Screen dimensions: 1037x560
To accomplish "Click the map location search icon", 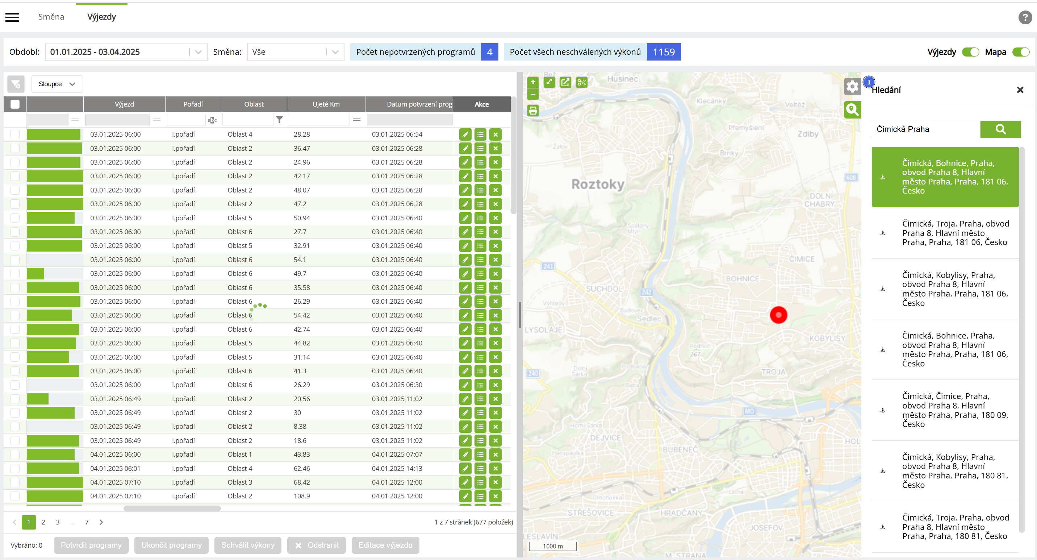I will (852, 109).
